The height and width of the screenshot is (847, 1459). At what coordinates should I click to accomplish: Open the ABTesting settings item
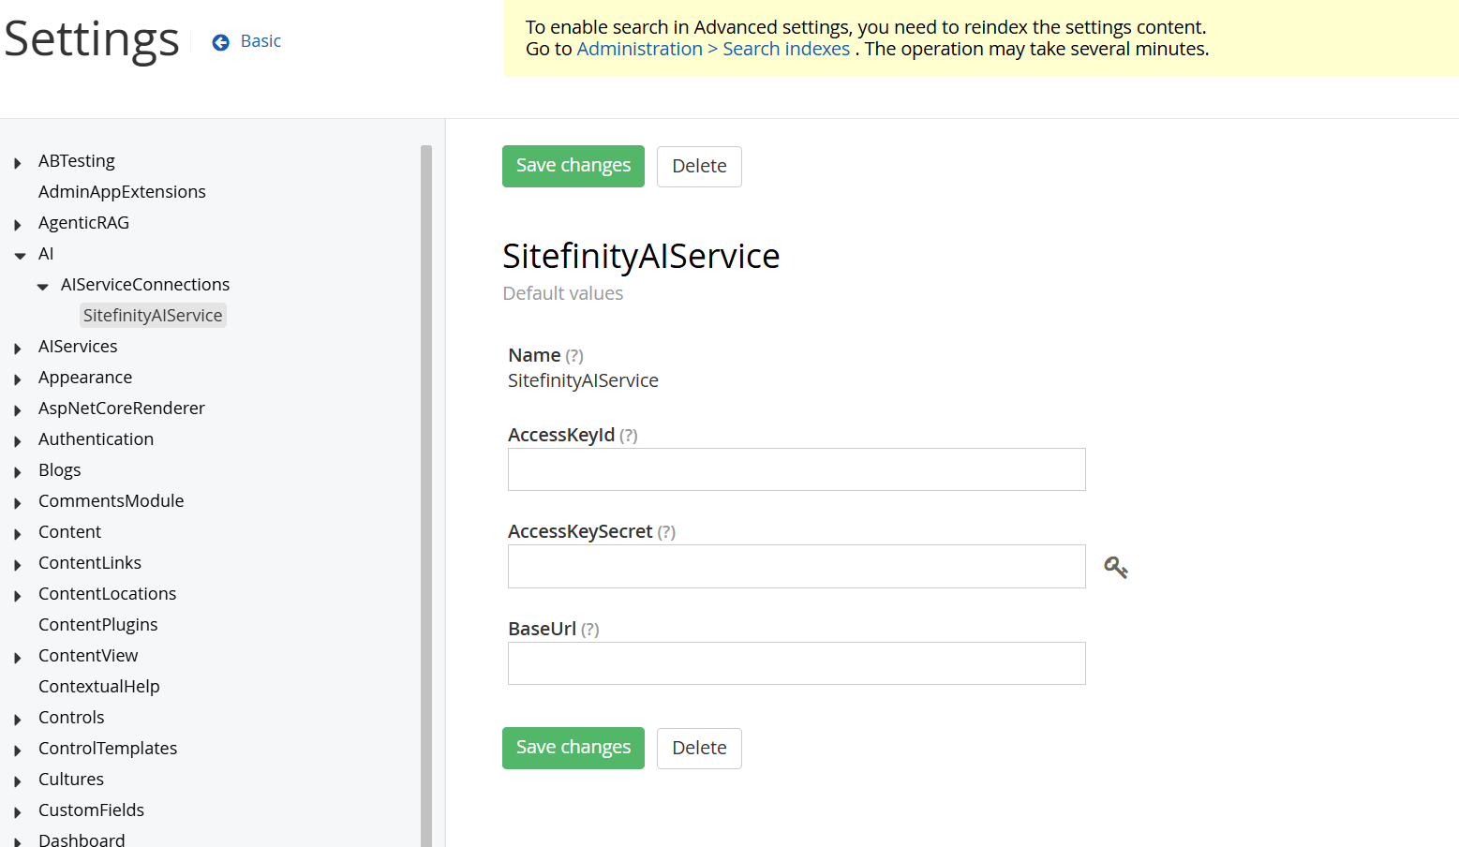77,161
